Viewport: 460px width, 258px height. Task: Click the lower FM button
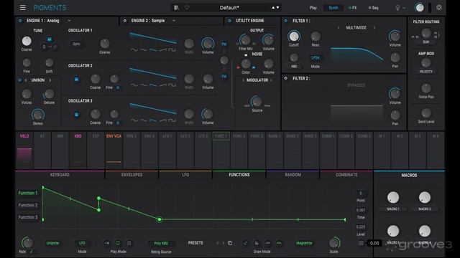coord(224,77)
